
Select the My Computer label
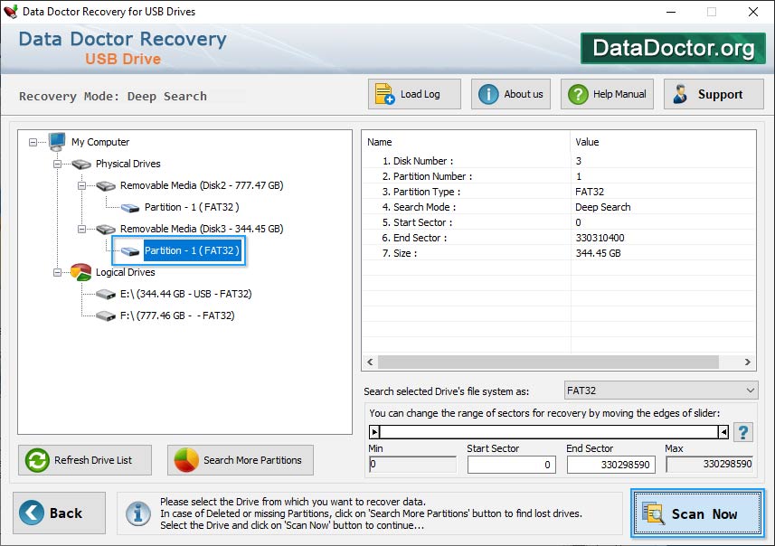tap(100, 142)
